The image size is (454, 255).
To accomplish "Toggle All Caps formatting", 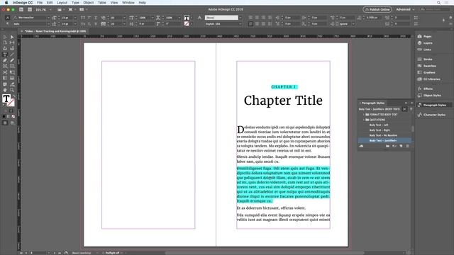I will click(x=83, y=18).
